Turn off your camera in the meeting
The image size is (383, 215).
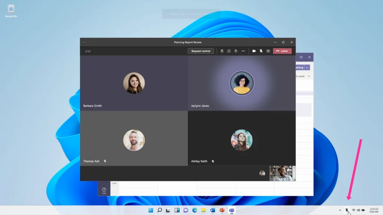(254, 51)
